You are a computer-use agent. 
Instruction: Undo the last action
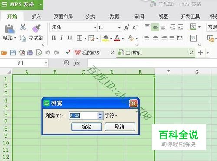tap(48, 53)
